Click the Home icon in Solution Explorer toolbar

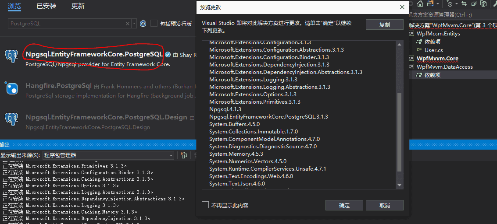(420, 4)
